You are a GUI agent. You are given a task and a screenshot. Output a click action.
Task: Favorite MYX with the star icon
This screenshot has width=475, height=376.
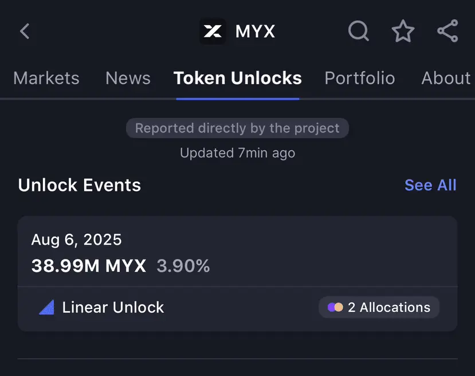point(403,31)
